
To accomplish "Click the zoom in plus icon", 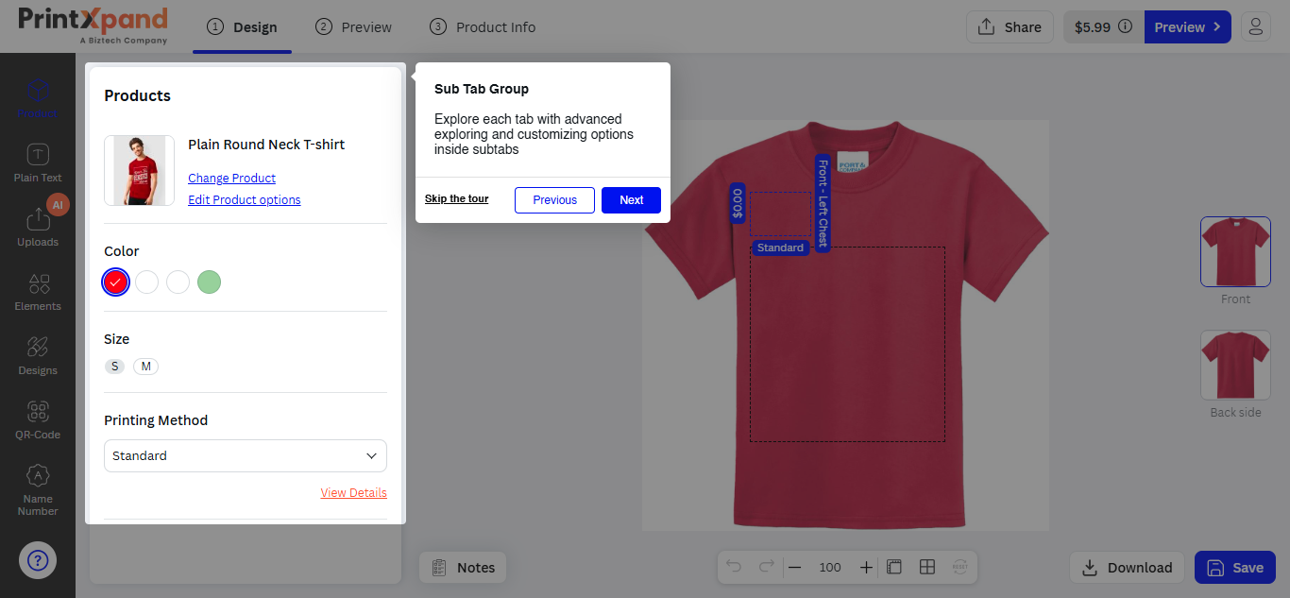I will tap(866, 567).
